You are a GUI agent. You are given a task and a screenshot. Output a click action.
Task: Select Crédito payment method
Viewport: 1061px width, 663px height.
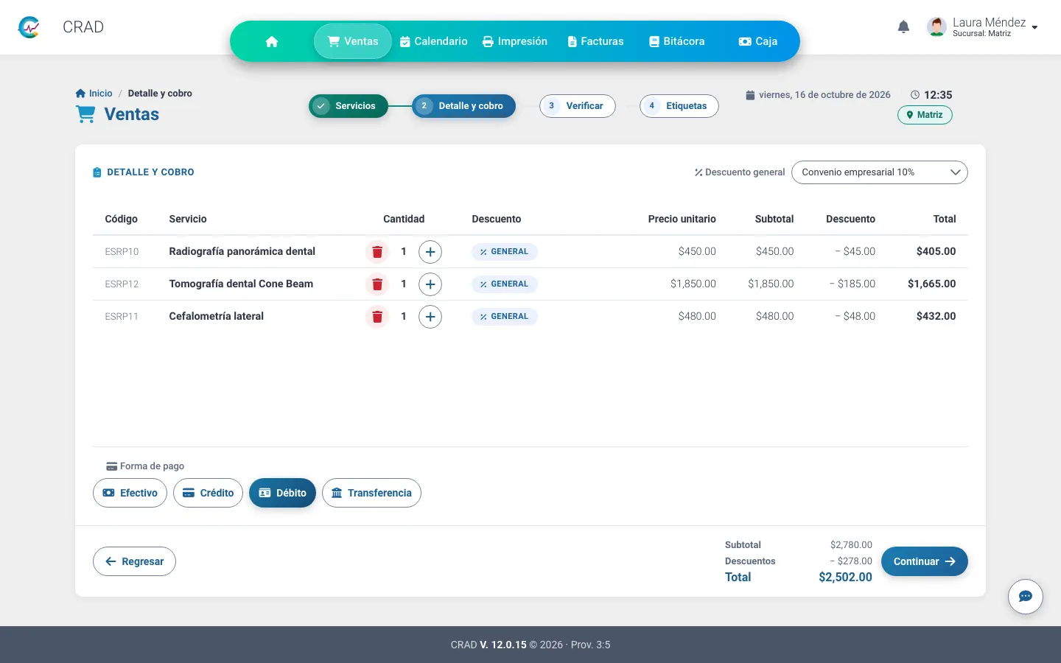(208, 493)
